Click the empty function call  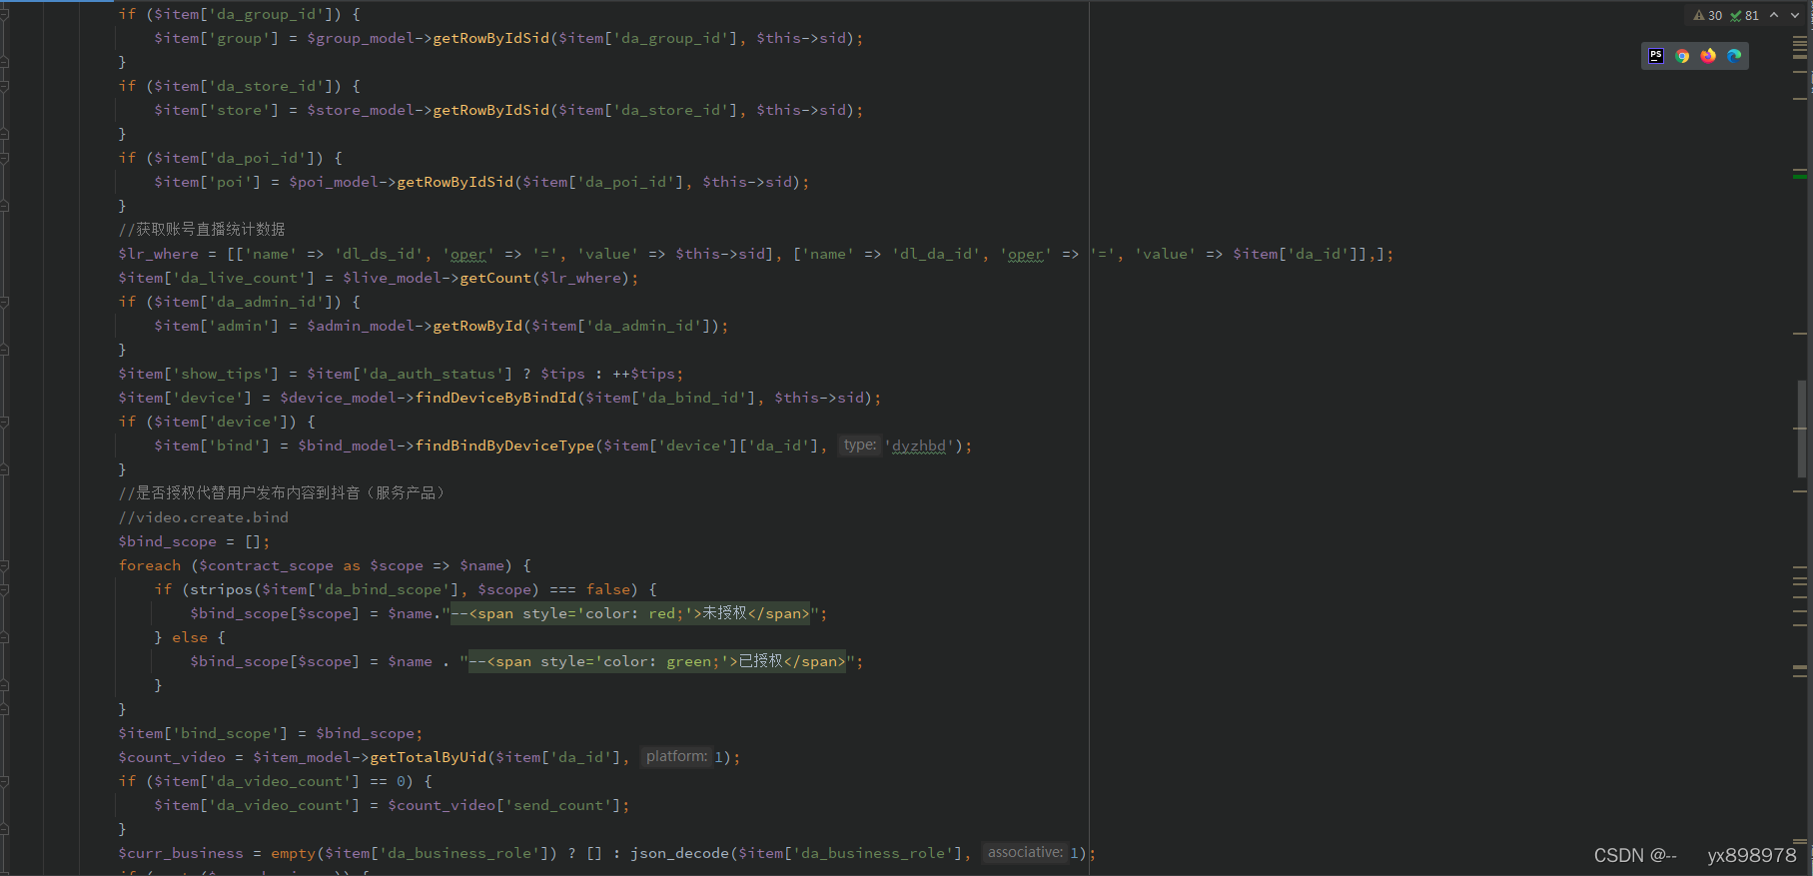tap(293, 854)
